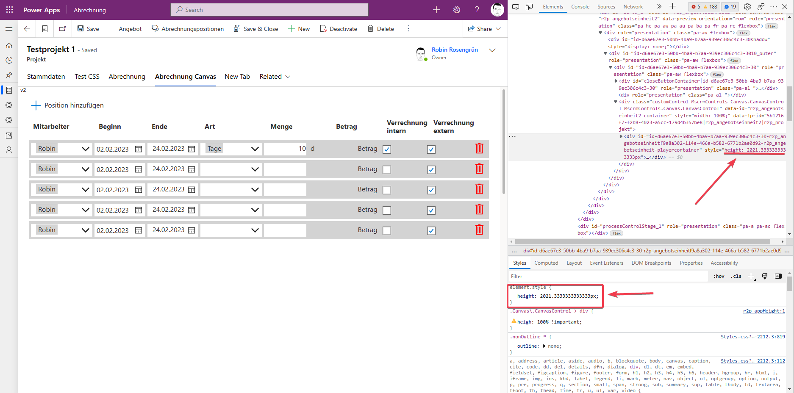Viewport: 794px width, 393px height.
Task: Check Verrechnung intern in the fifth row
Action: (387, 230)
